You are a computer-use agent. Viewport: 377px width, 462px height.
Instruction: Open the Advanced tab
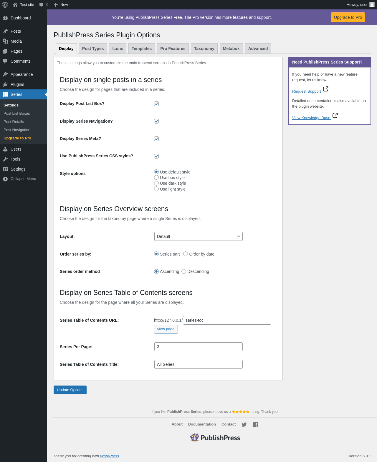(258, 49)
